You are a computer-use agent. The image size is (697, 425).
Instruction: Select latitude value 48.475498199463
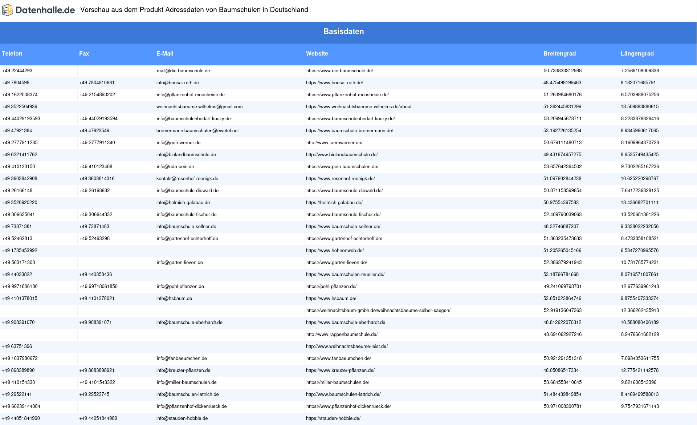pos(562,83)
